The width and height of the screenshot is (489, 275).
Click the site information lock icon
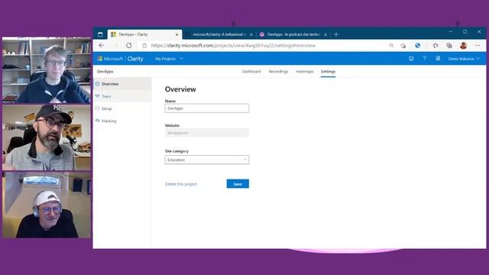tap(144, 46)
